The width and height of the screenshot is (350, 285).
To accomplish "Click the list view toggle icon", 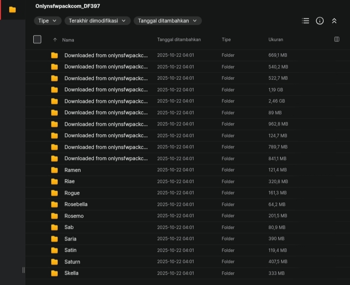I will 306,21.
